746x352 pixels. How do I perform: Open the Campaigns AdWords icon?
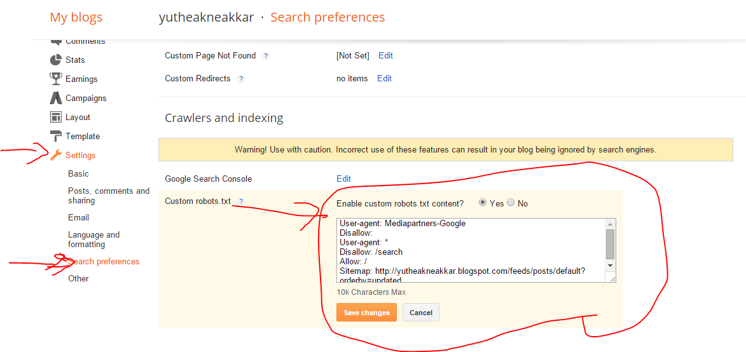click(56, 98)
